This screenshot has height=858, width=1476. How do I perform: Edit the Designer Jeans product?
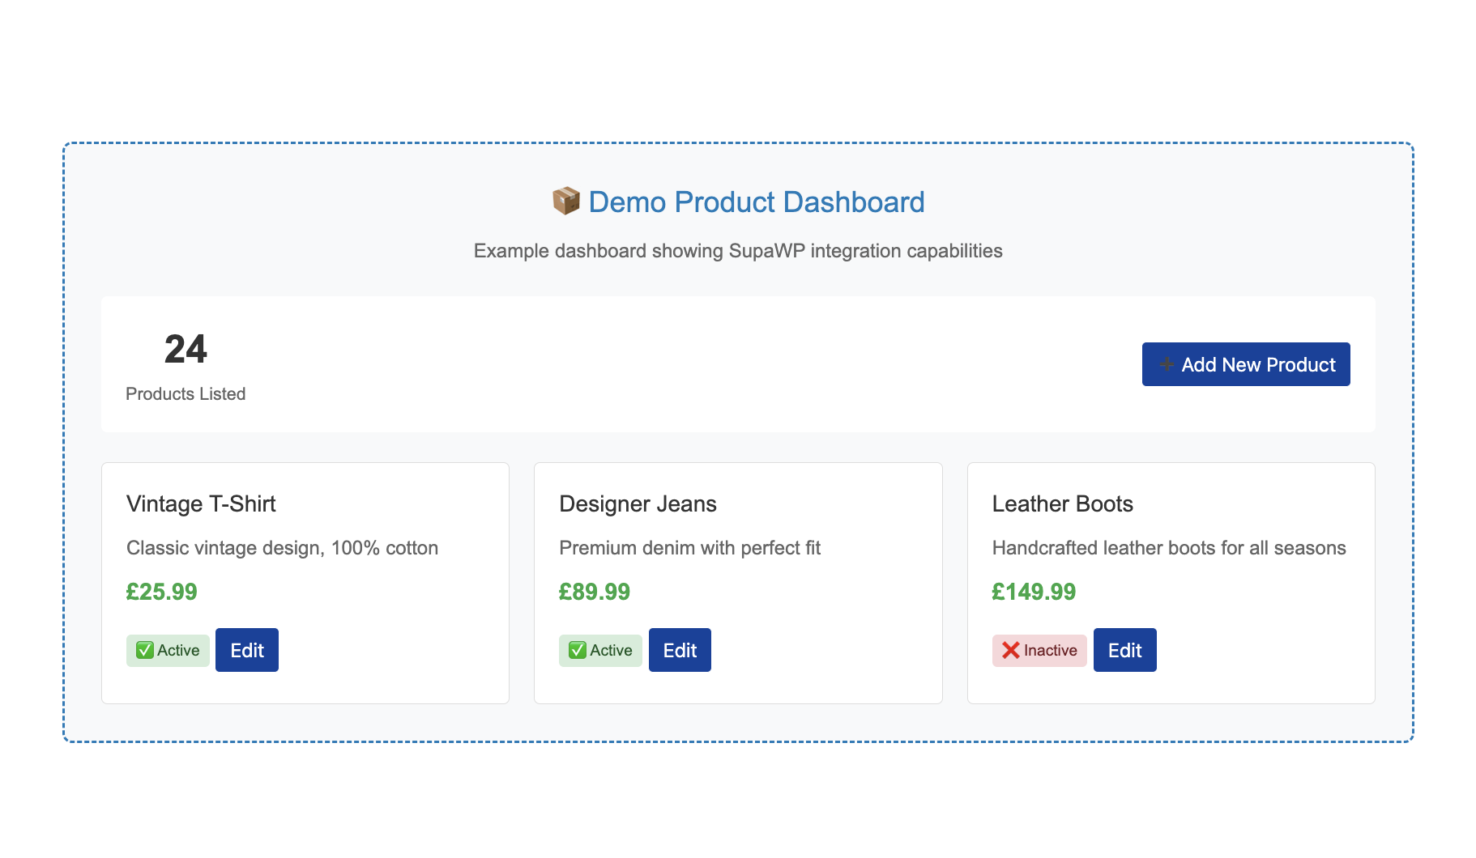tap(679, 650)
